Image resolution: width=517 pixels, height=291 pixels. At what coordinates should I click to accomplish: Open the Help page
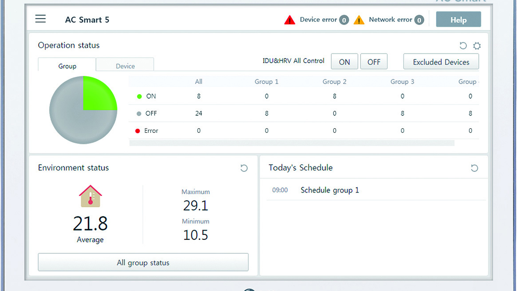coord(458,19)
